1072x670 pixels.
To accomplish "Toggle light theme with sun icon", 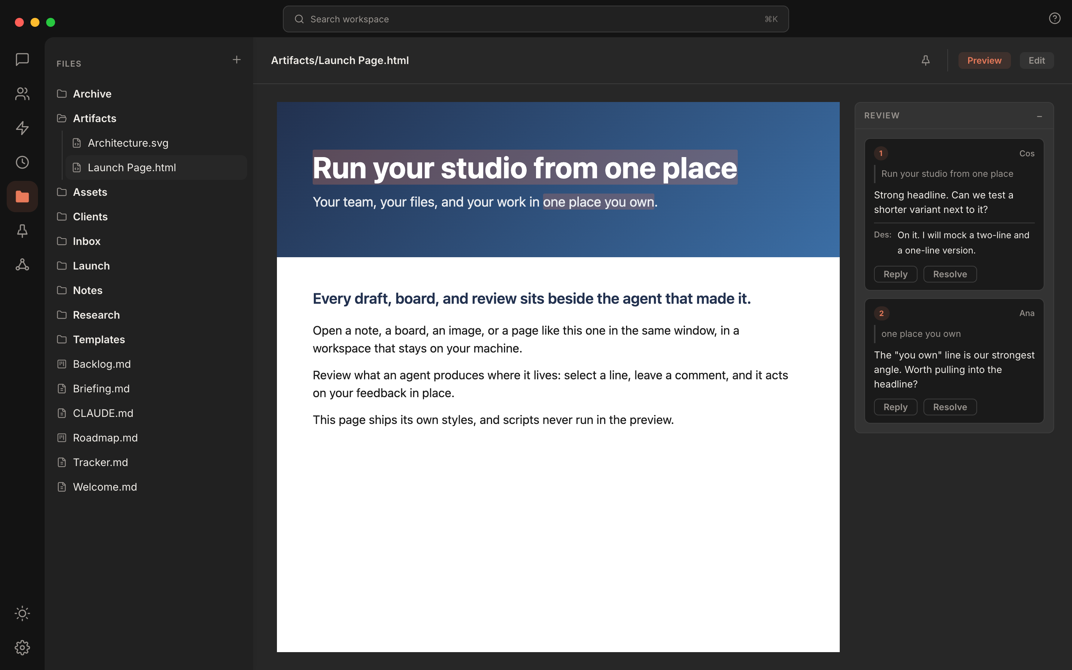I will pyautogui.click(x=22, y=613).
